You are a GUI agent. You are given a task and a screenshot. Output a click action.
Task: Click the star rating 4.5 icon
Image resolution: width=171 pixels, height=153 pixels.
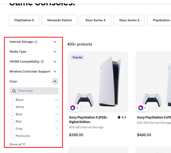[x=119, y=117]
